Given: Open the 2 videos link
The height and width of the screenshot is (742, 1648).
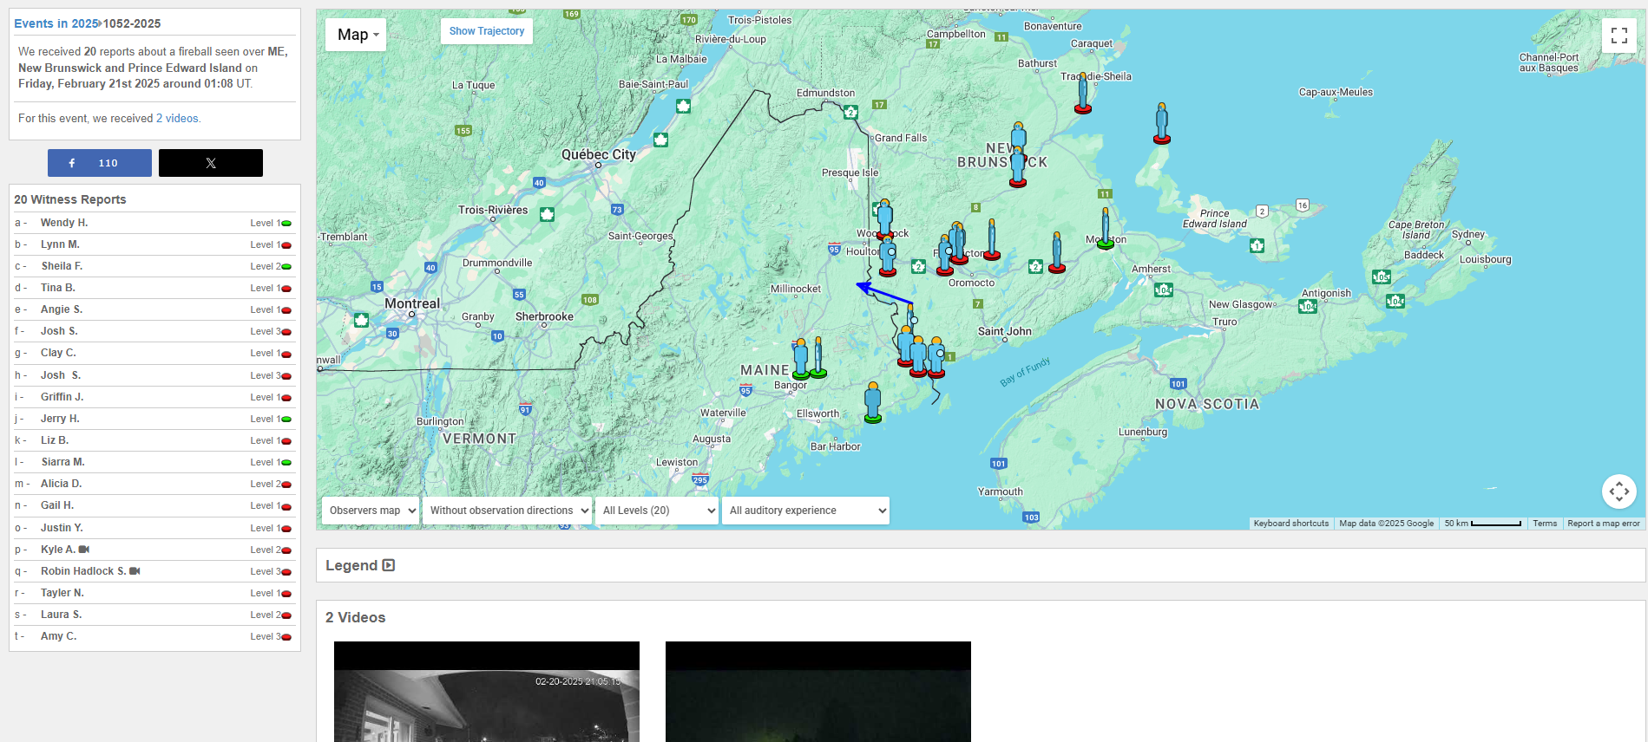Looking at the screenshot, I should 178,119.
